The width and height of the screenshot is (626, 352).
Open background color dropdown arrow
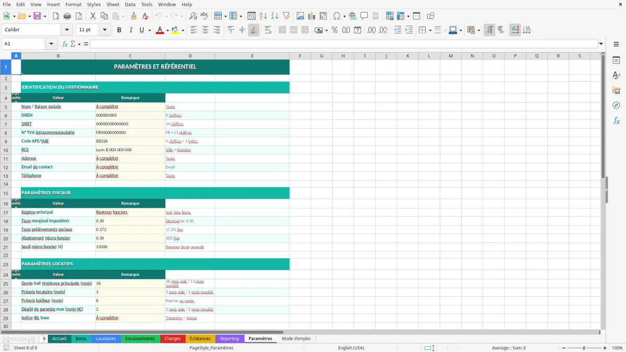183,30
